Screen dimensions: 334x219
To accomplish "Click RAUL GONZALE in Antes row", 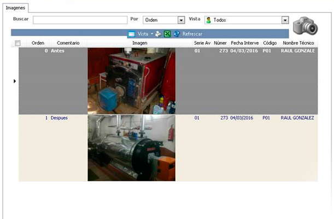I will (297, 51).
